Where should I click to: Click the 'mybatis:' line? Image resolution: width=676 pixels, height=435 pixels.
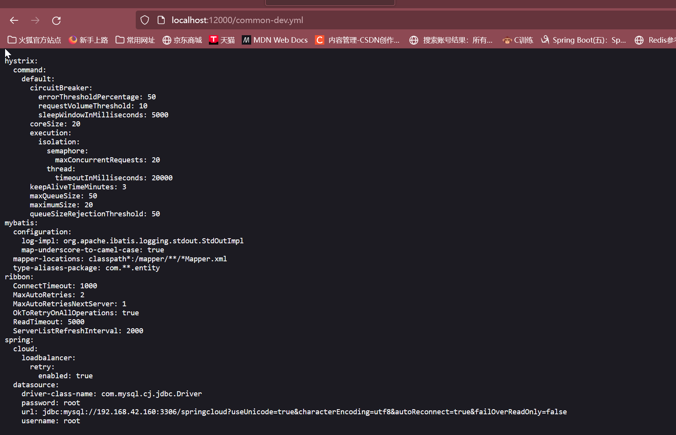pos(21,223)
